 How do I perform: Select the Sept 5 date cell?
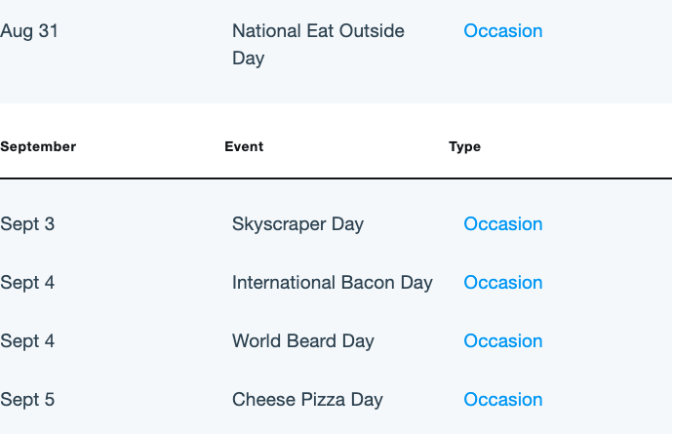pyautogui.click(x=27, y=400)
